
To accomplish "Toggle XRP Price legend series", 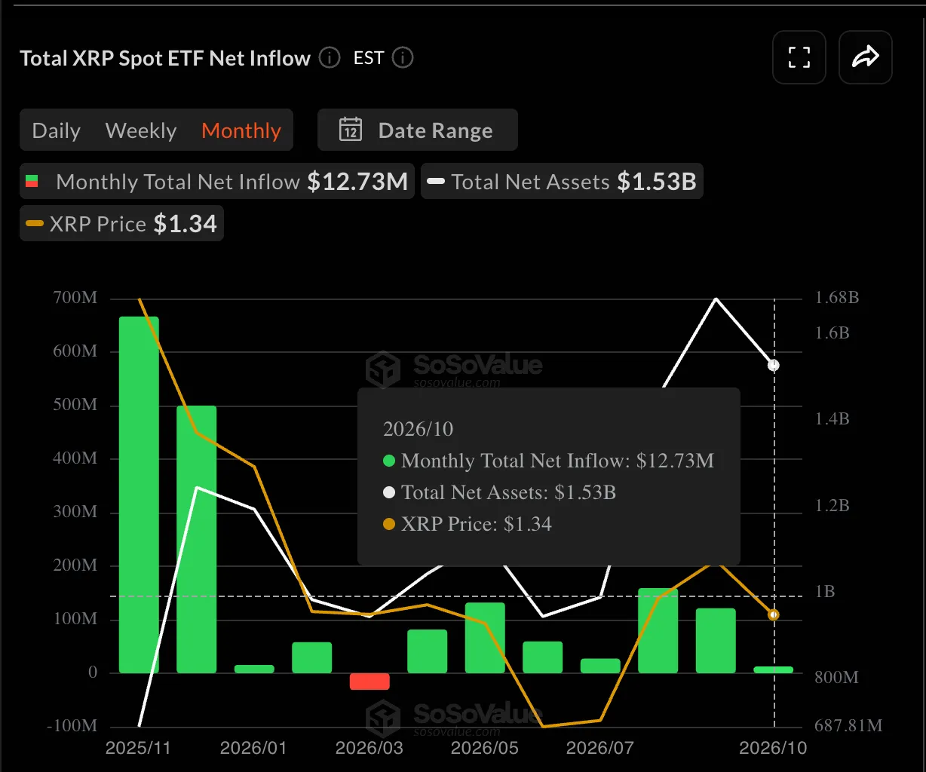I will click(x=121, y=224).
